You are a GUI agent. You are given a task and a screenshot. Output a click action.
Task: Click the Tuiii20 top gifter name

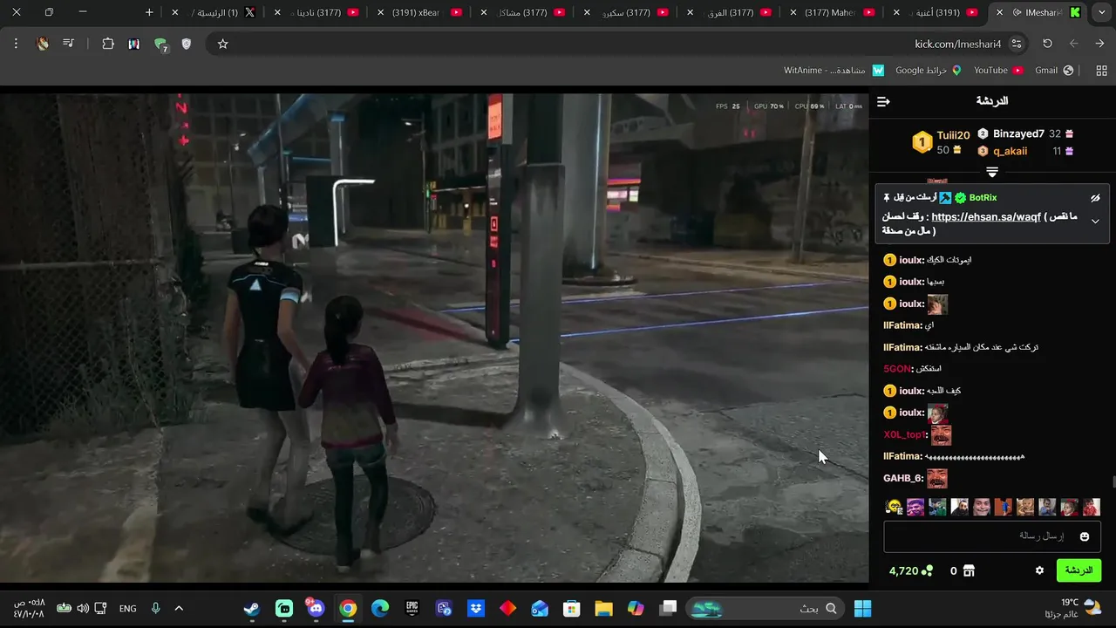point(953,135)
